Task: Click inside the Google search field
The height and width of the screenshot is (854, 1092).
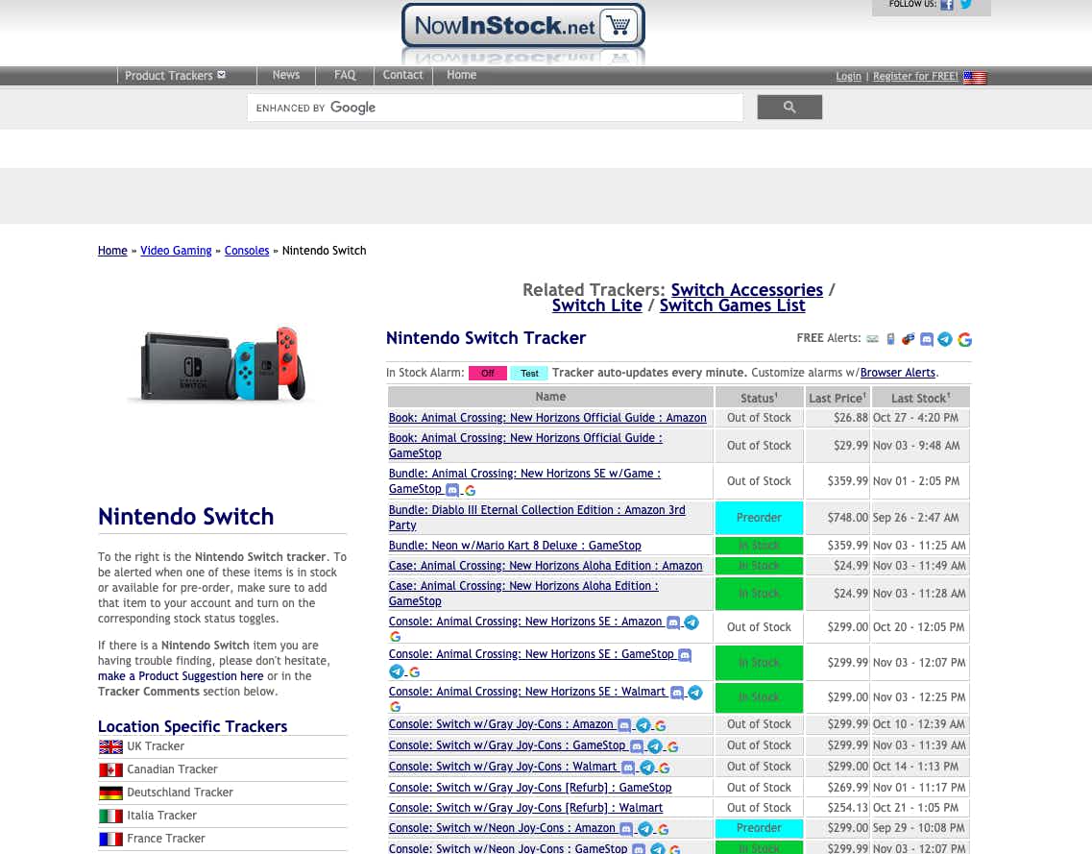Action: pyautogui.click(x=495, y=108)
